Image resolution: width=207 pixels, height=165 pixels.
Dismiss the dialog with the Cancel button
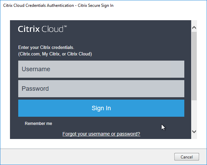click(186, 157)
